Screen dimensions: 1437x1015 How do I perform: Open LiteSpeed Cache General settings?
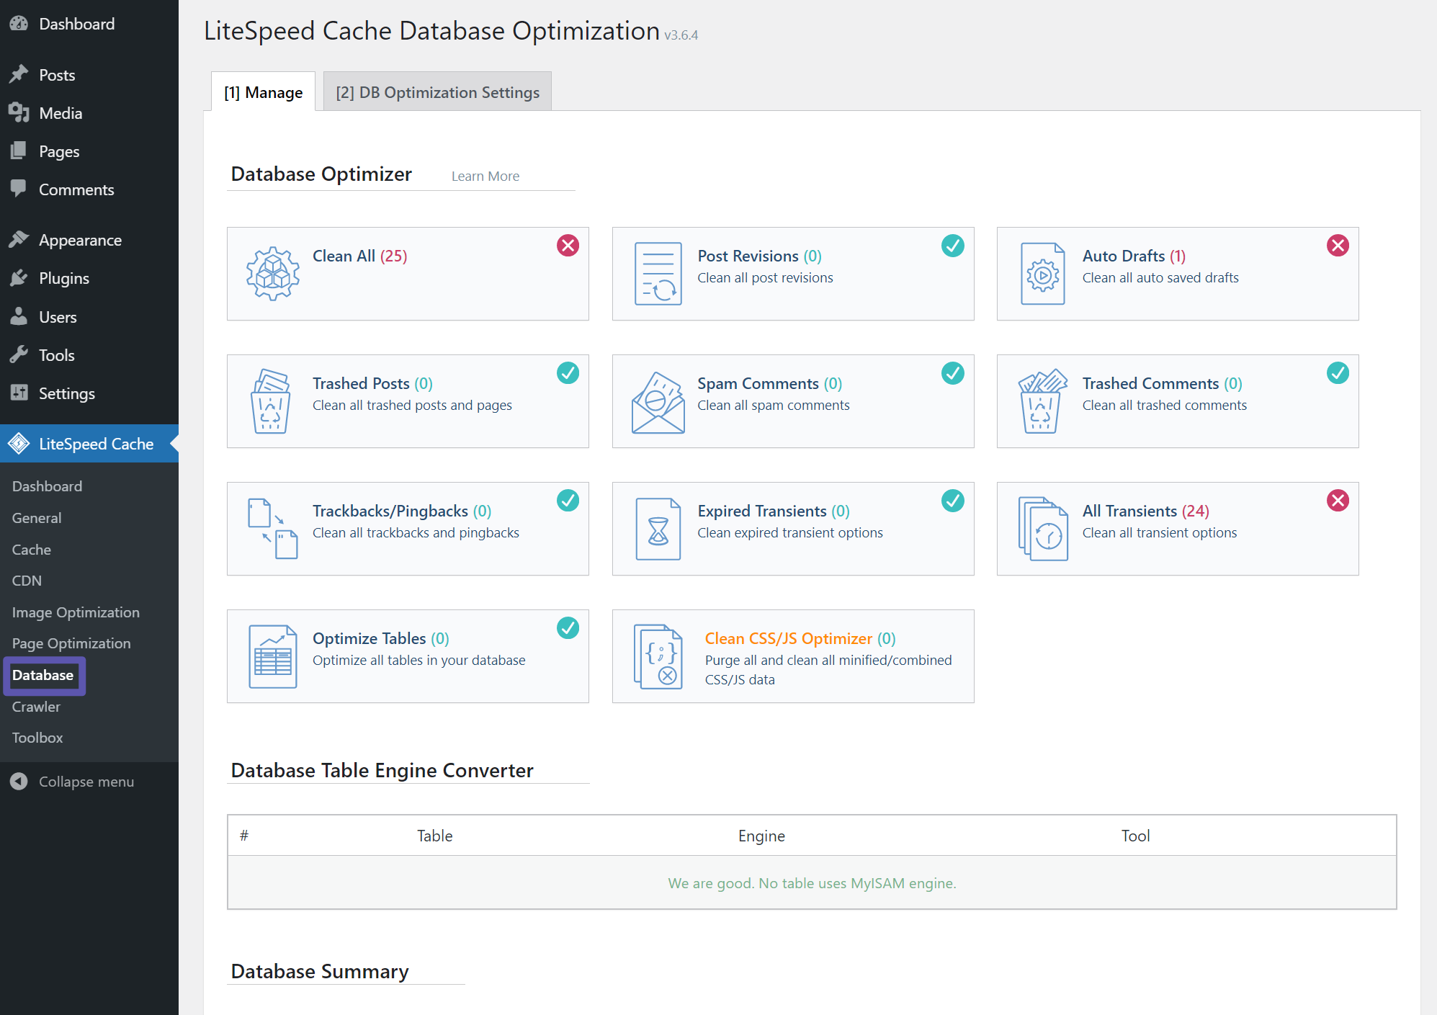[x=37, y=518]
